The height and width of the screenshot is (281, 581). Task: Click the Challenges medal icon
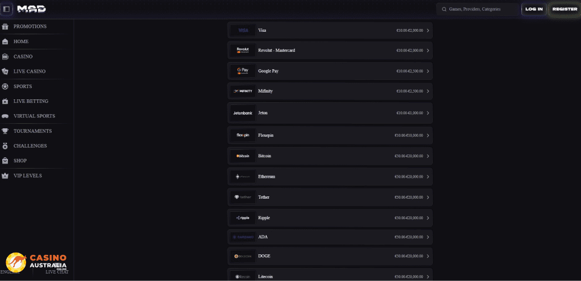(5, 146)
